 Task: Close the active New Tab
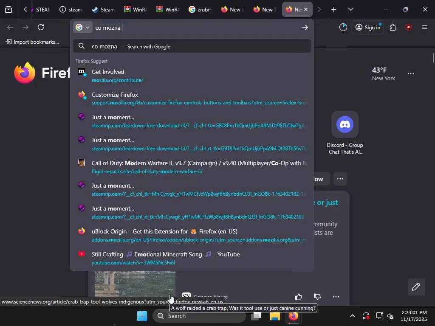click(306, 9)
